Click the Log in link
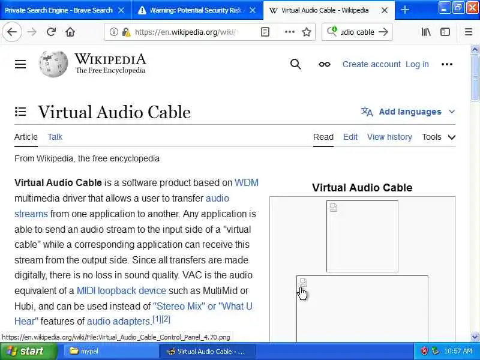 pos(417,64)
